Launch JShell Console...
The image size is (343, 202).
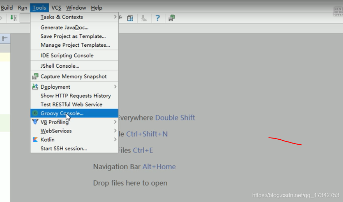[74, 66]
